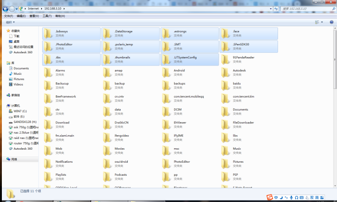Select the Podcasts folder icon

(x=107, y=177)
